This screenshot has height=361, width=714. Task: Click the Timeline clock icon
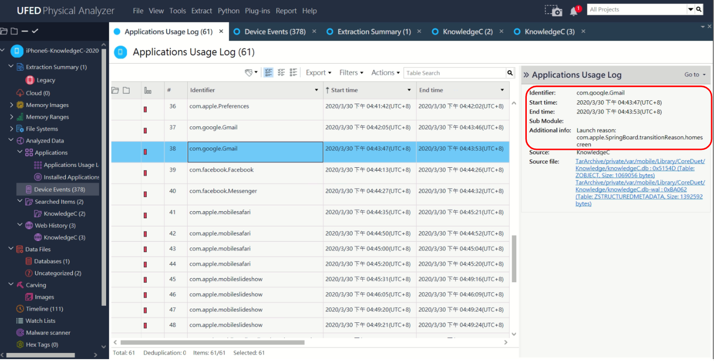[x=20, y=309]
